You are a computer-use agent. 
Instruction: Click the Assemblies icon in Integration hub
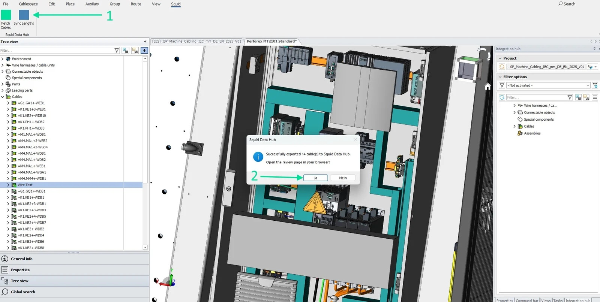[x=520, y=133]
